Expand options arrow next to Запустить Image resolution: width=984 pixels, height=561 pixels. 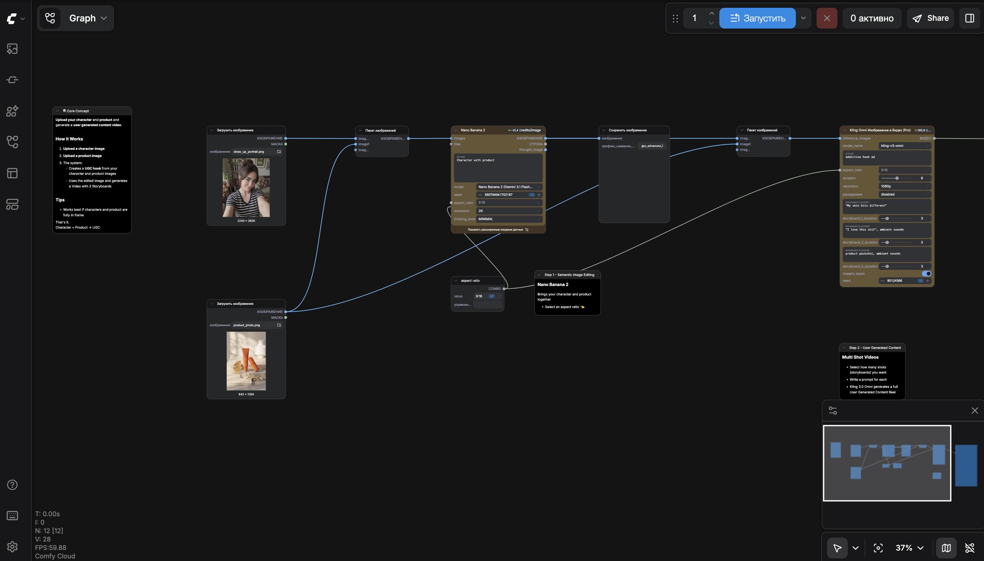[803, 18]
